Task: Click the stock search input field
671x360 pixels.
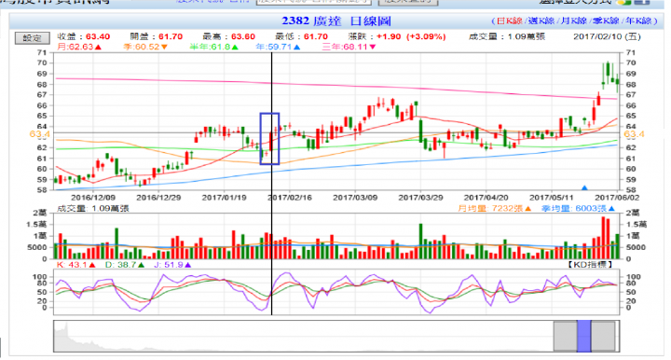Action: (314, 2)
